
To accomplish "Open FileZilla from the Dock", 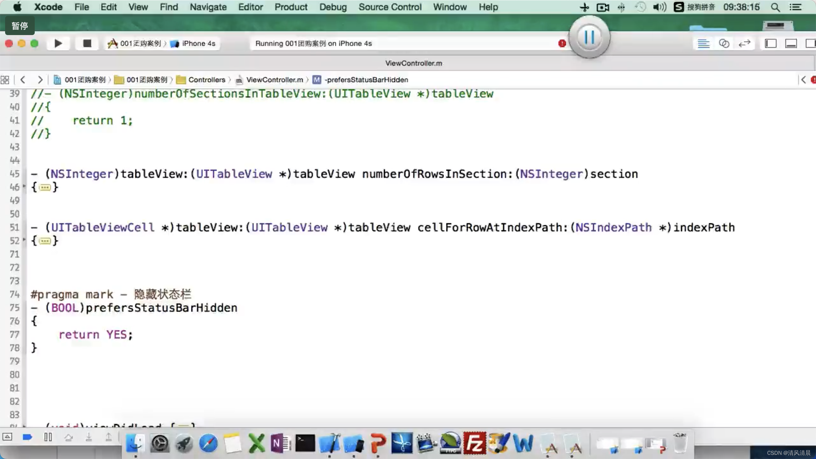I will pyautogui.click(x=475, y=443).
